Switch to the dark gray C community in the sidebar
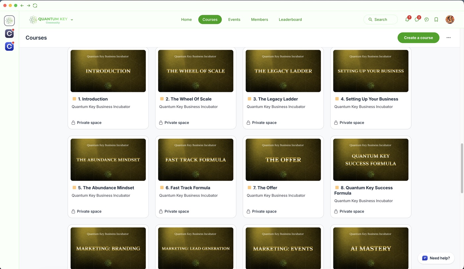Image resolution: width=464 pixels, height=269 pixels. pos(9,33)
